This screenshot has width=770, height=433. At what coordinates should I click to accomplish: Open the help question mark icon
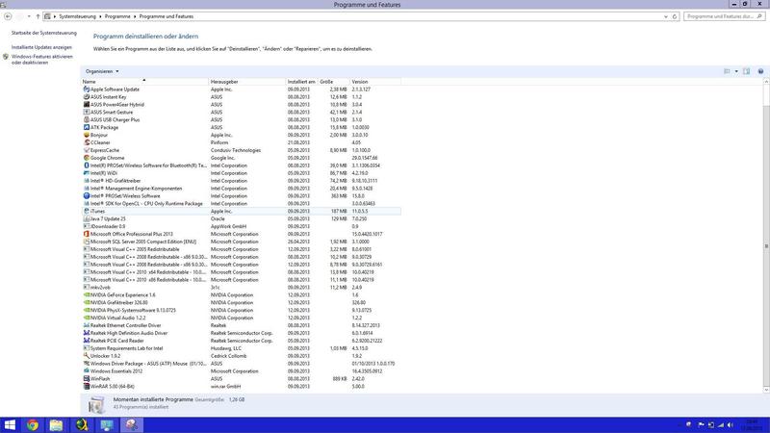(760, 71)
